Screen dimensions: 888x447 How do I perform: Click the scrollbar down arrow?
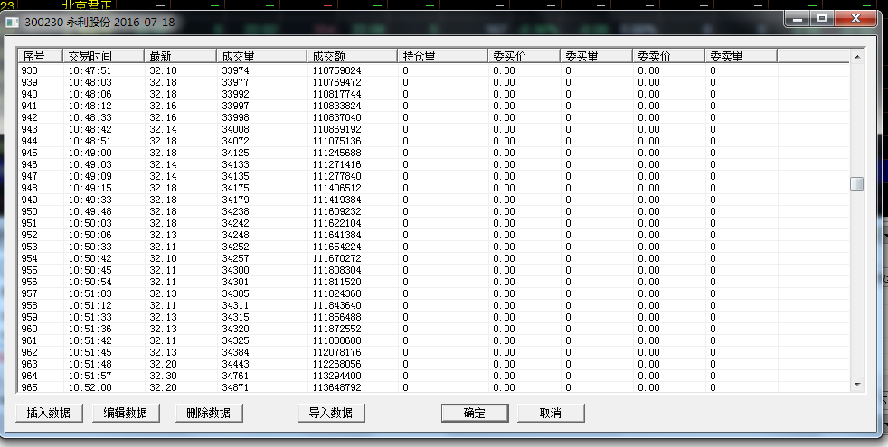(856, 385)
